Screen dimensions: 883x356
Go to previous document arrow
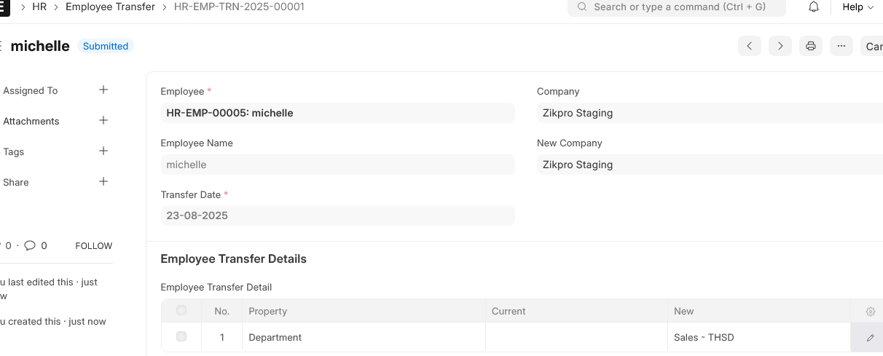[750, 46]
